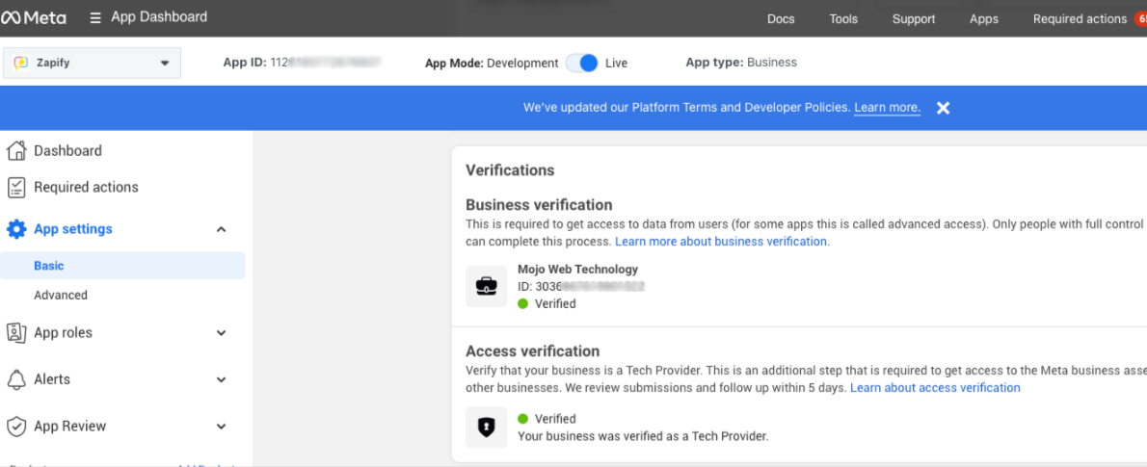Click Learn more about business verification link
Viewport: 1147px width, 467px height.
pyautogui.click(x=722, y=242)
